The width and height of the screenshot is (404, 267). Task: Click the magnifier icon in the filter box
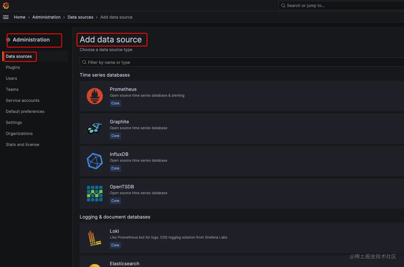point(84,62)
